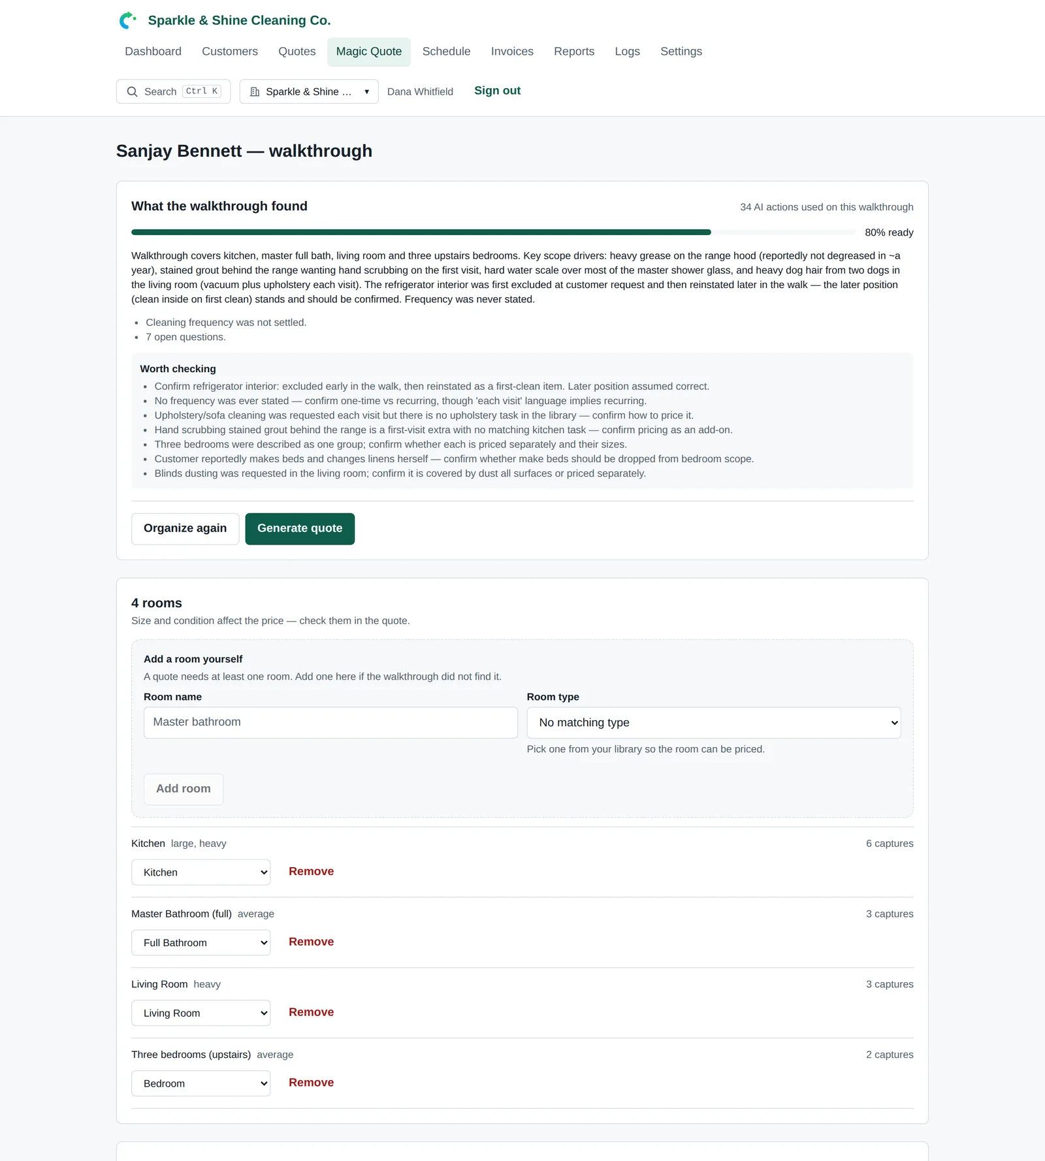The height and width of the screenshot is (1161, 1045).
Task: Click '7 open questions.' bullet
Action: [x=185, y=337]
